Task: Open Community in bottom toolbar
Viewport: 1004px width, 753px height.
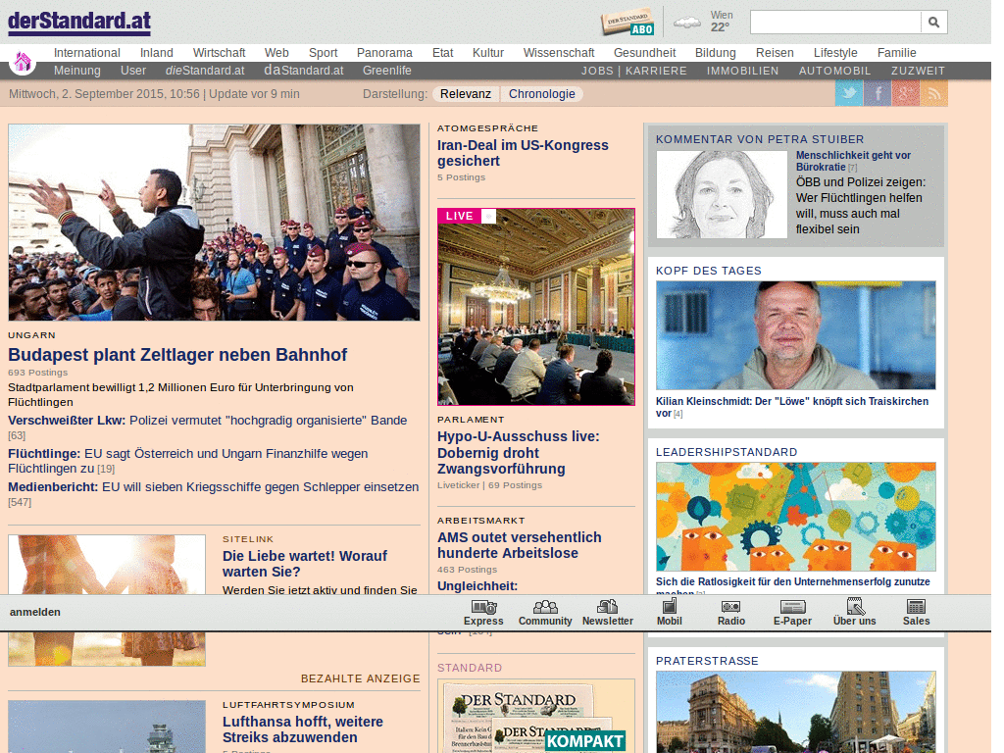Action: pyautogui.click(x=545, y=613)
